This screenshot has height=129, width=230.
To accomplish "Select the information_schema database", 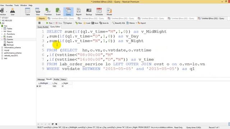I will pyautogui.click(x=12, y=48).
